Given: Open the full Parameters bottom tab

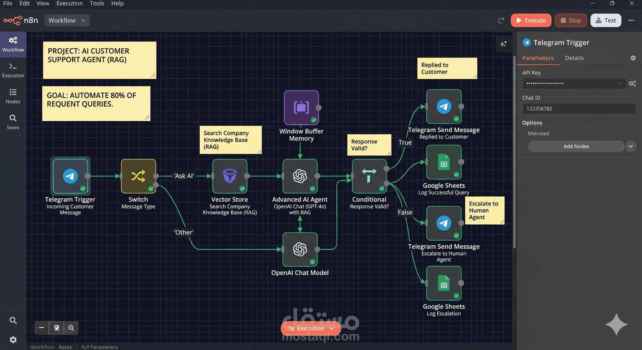Looking at the screenshot, I should tap(100, 347).
